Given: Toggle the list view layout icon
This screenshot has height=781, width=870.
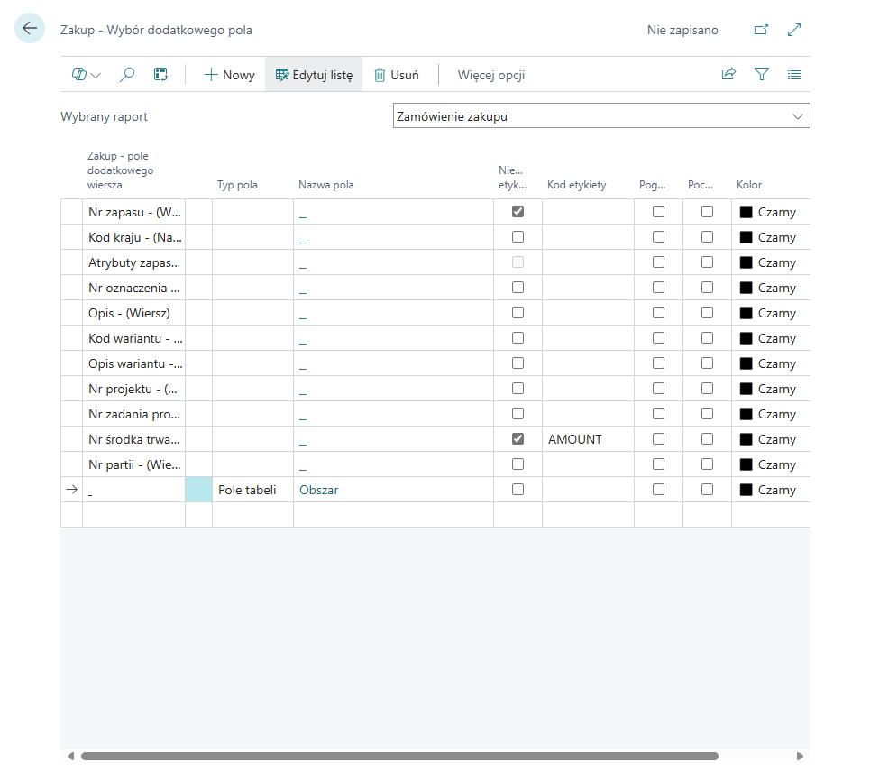Looking at the screenshot, I should [794, 75].
